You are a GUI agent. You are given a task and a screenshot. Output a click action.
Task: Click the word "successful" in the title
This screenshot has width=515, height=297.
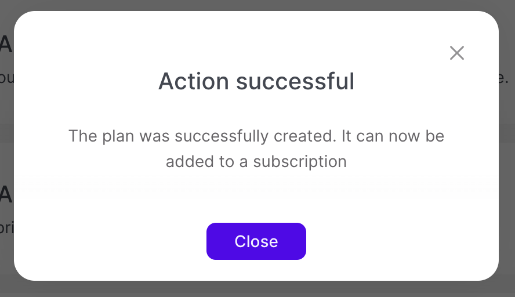pyautogui.click(x=295, y=82)
